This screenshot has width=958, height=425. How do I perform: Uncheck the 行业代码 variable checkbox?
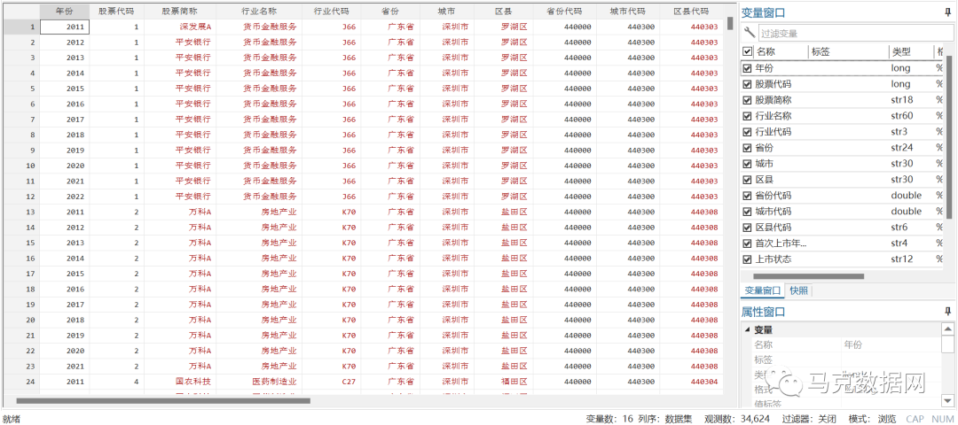[747, 132]
